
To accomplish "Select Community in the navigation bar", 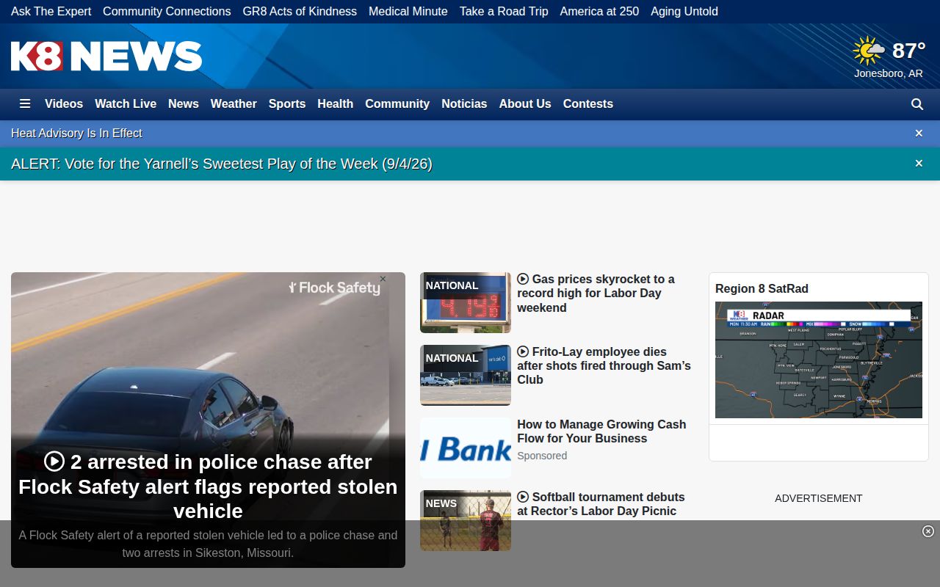I will 397,103.
